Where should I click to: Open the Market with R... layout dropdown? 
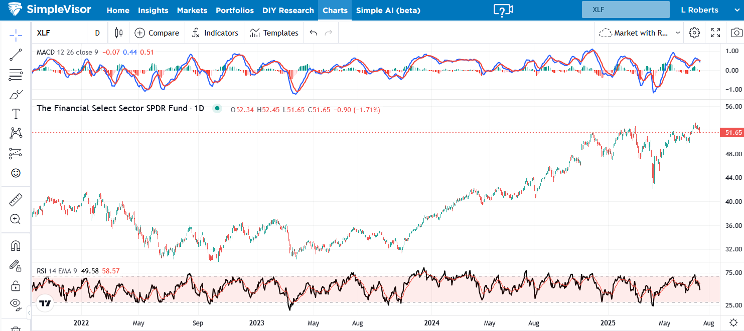pyautogui.click(x=640, y=33)
